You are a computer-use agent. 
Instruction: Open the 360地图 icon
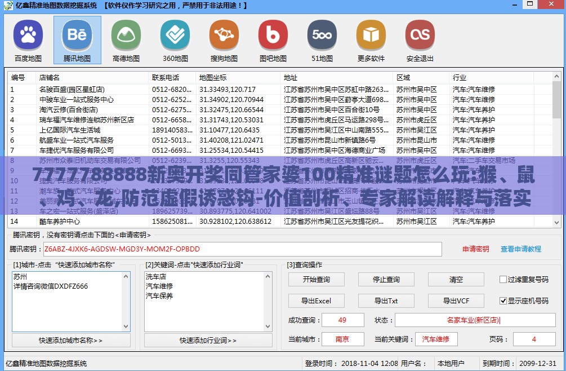coord(175,40)
